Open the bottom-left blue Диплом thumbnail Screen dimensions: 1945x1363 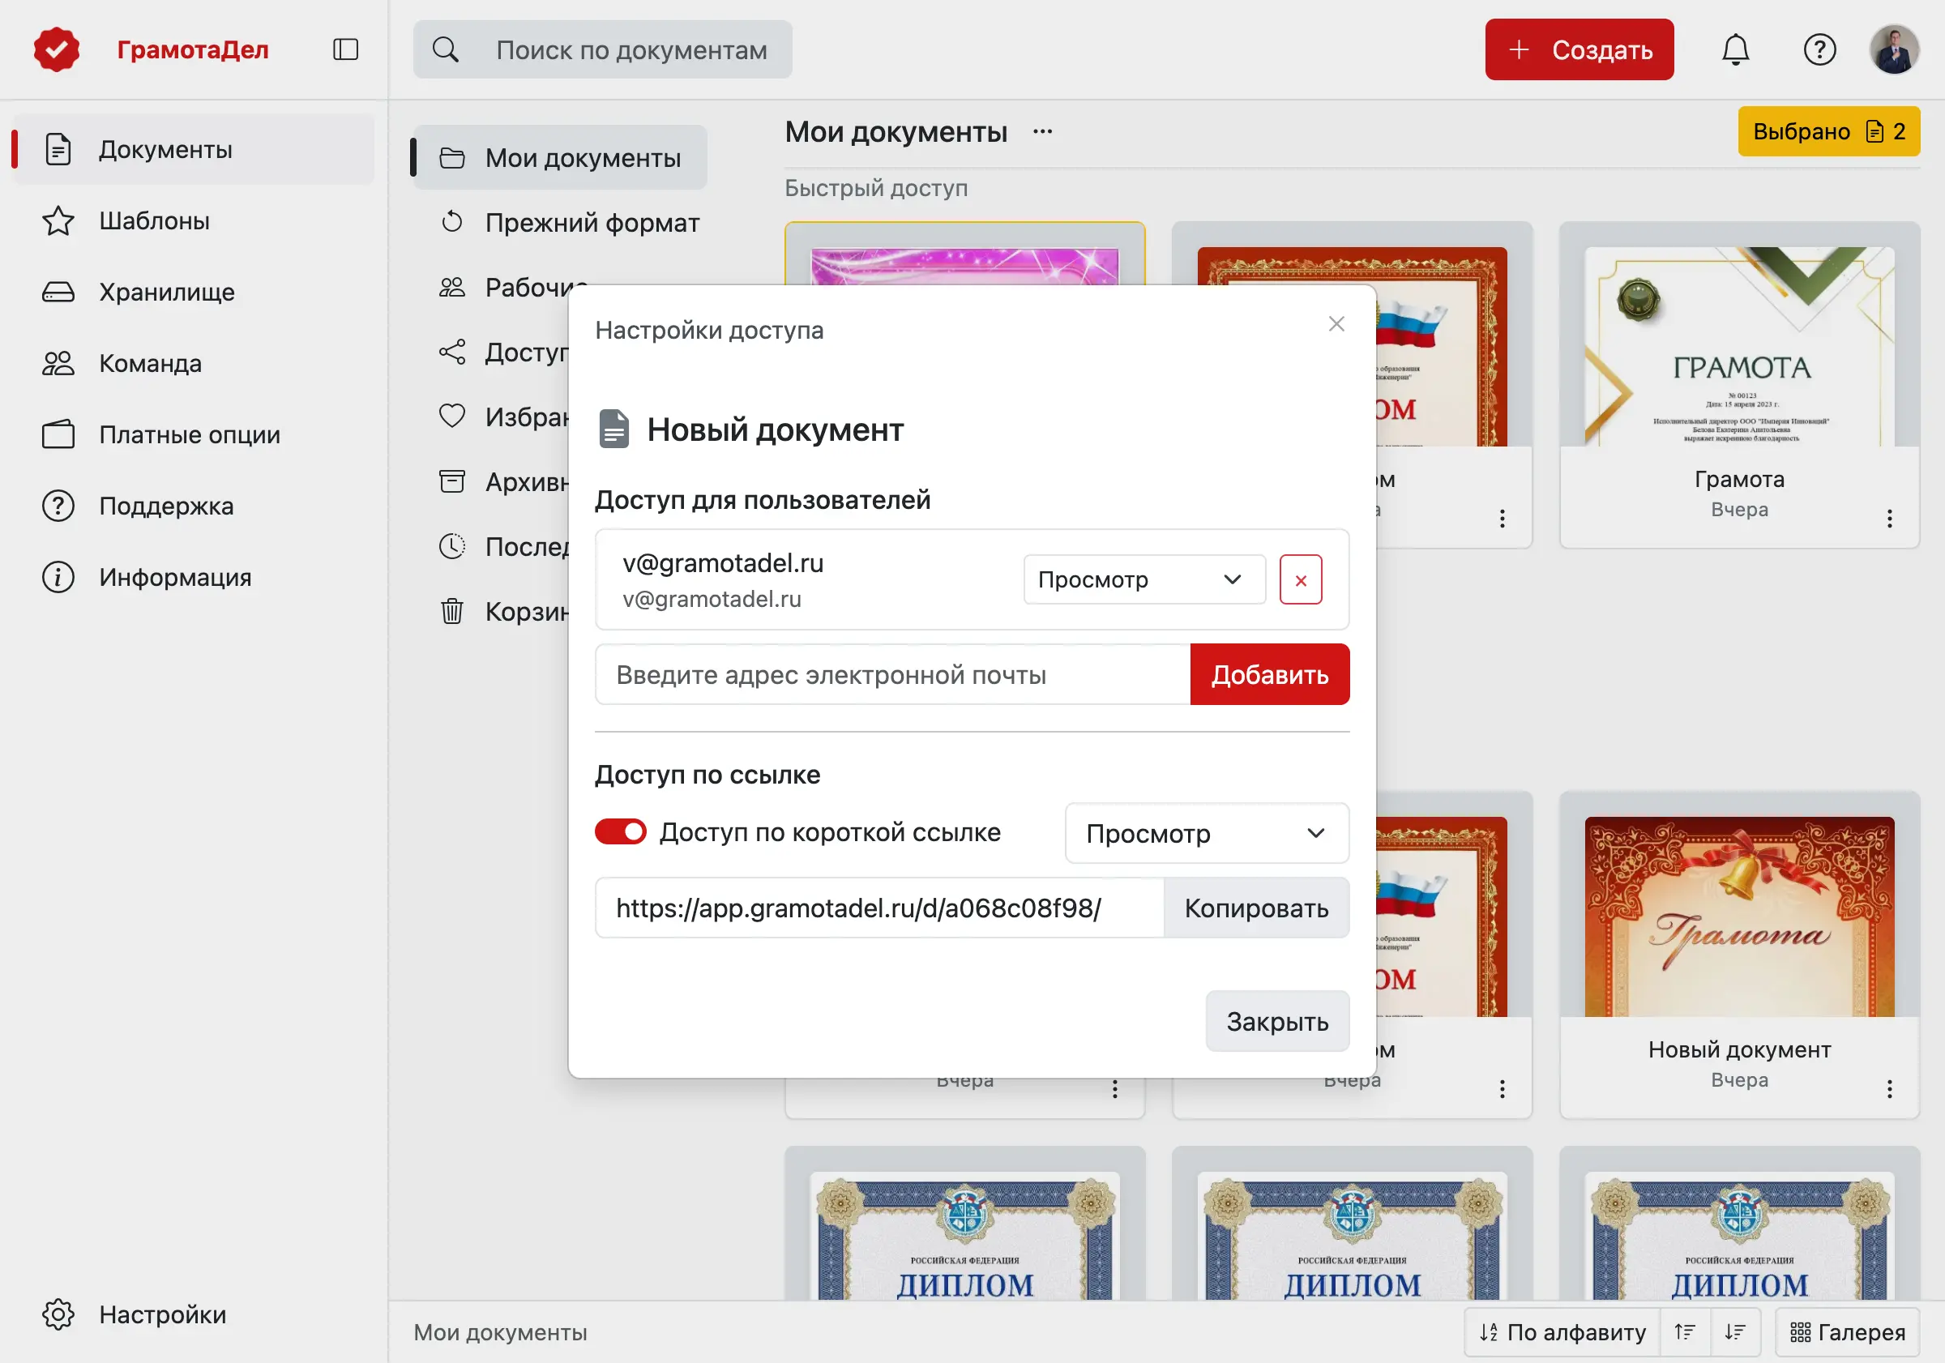[x=965, y=1237]
